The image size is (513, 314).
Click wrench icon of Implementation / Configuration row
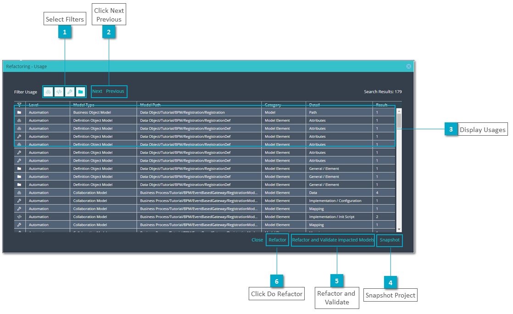pyautogui.click(x=19, y=201)
